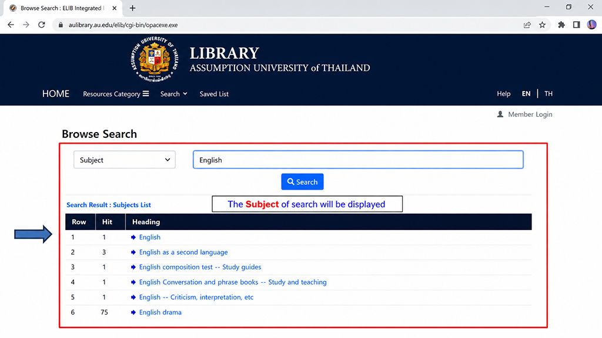Close the Browse Search tab
The height and width of the screenshot is (338, 602).
point(115,8)
